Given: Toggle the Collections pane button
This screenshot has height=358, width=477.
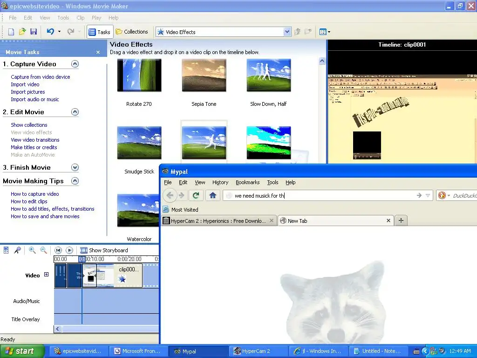Looking at the screenshot, I should pos(132,32).
